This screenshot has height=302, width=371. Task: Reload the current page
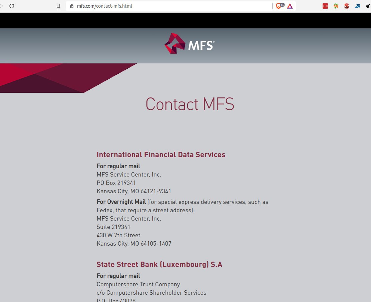pyautogui.click(x=12, y=6)
